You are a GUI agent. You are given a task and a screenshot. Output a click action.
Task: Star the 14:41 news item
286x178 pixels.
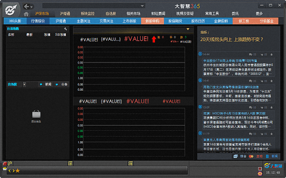pyautogui.click(x=271, y=81)
